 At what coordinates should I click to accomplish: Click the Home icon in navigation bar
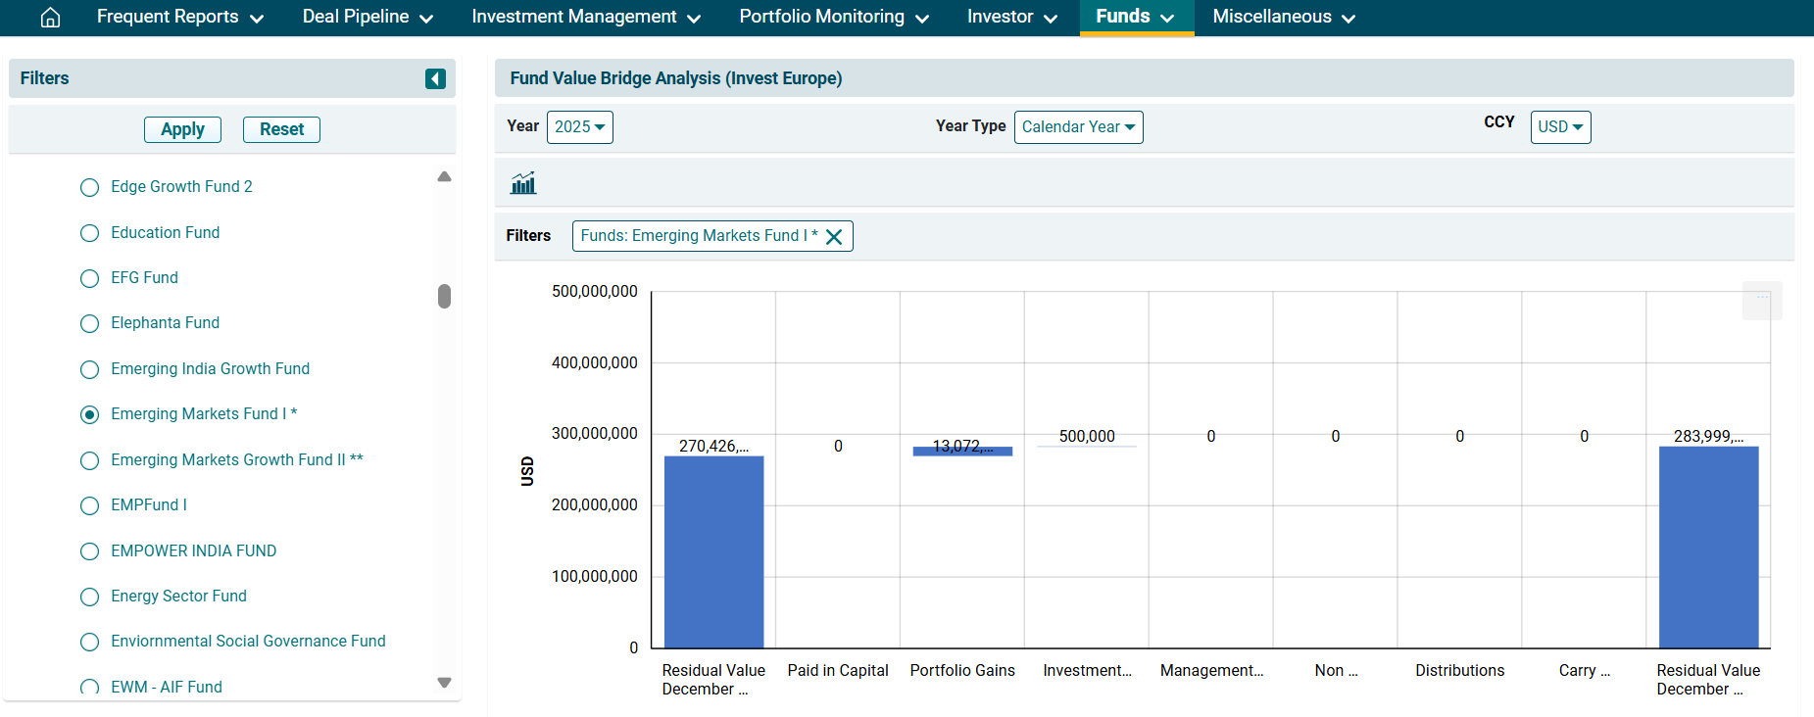[50, 18]
